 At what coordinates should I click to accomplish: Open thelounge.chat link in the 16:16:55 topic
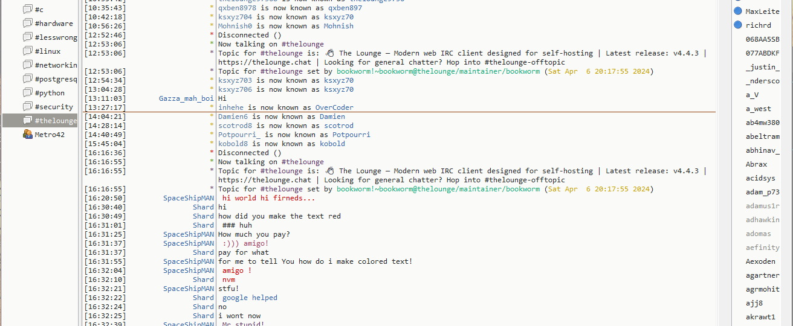tap(265, 180)
